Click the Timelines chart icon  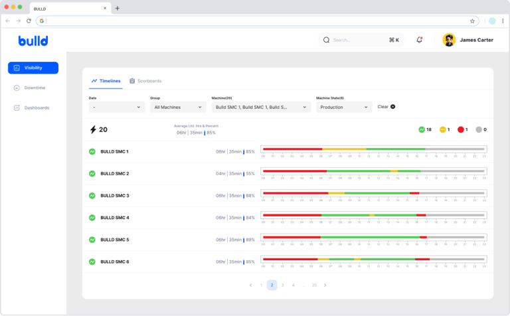click(x=94, y=81)
